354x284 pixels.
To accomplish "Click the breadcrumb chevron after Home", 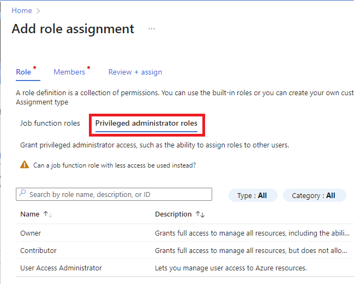I will point(39,10).
